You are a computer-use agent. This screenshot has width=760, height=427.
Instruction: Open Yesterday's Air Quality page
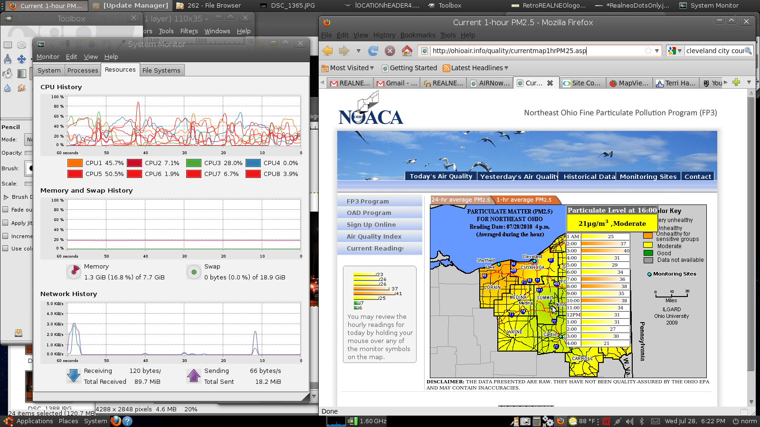click(x=519, y=176)
